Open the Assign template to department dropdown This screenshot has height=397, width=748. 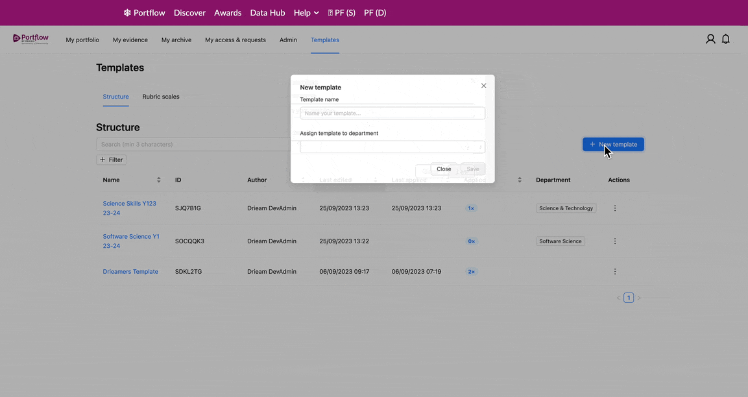point(392,147)
